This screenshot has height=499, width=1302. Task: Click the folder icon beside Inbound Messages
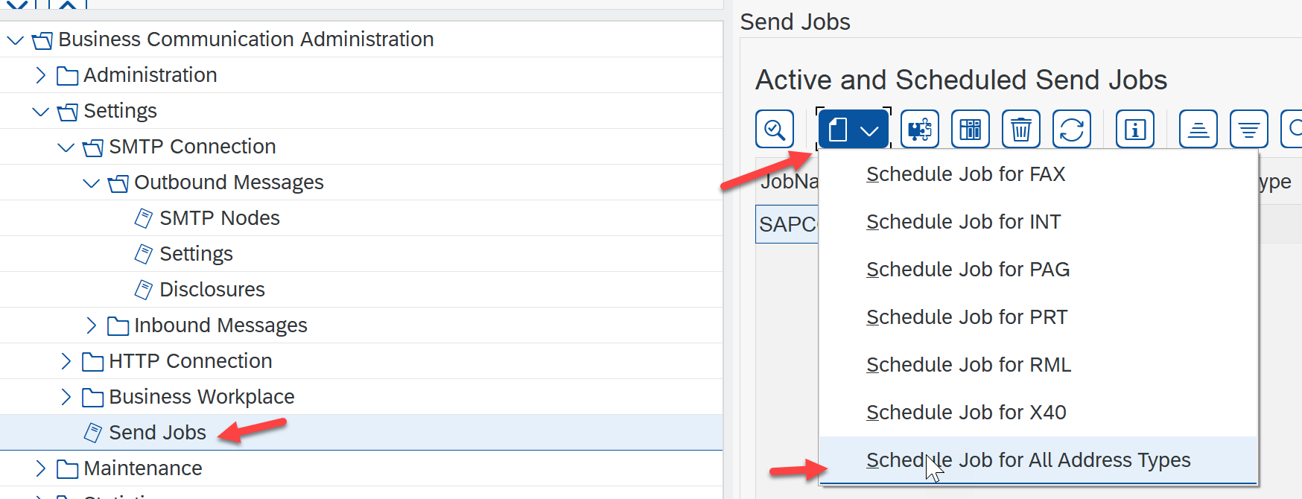pos(118,326)
